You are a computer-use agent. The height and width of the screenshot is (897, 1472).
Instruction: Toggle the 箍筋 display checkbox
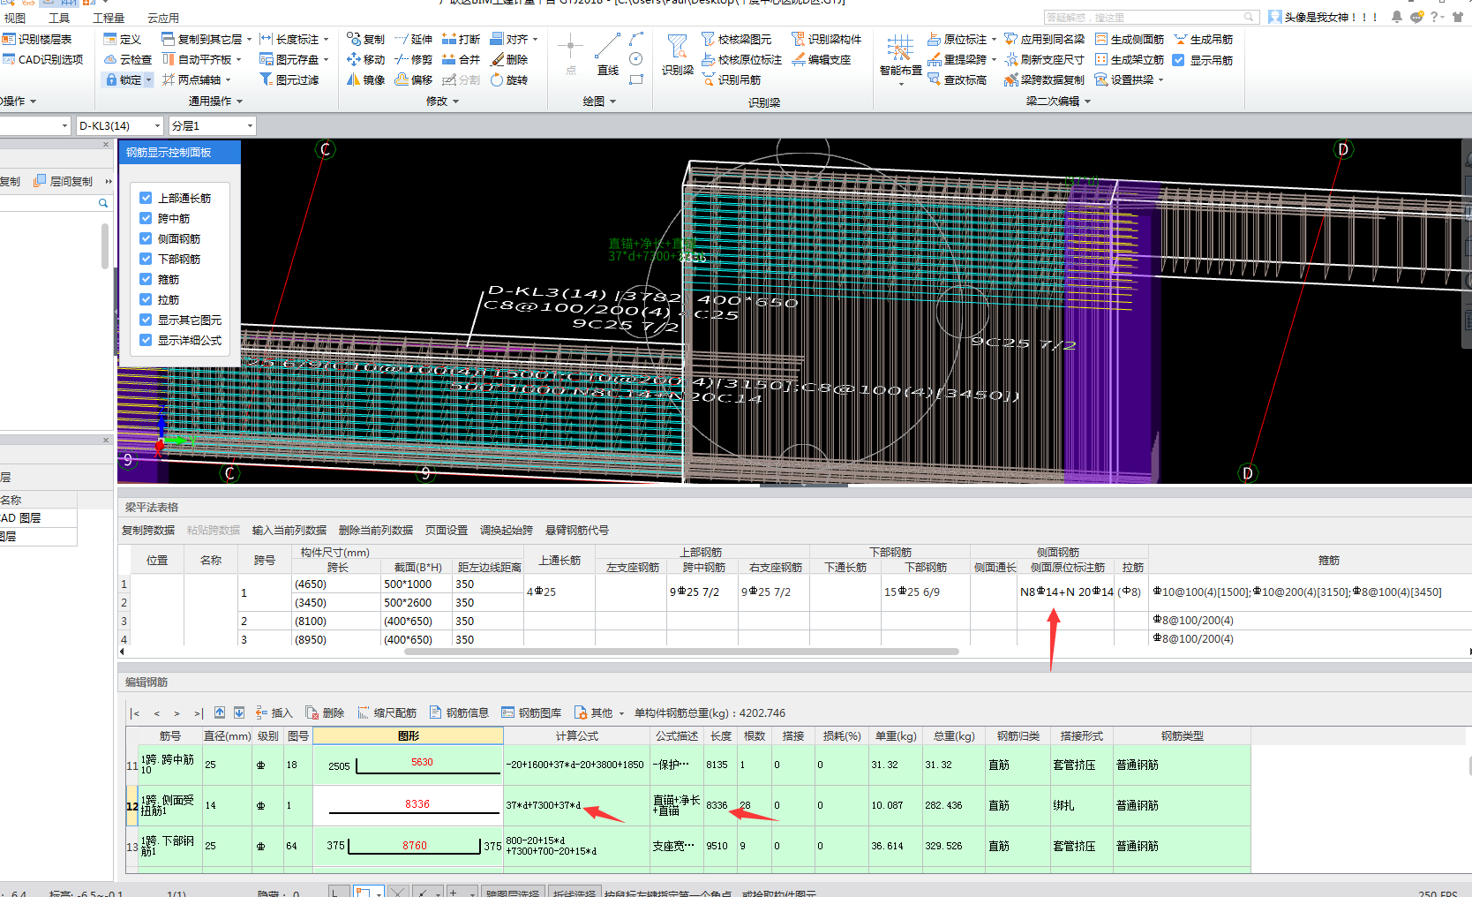tap(146, 280)
